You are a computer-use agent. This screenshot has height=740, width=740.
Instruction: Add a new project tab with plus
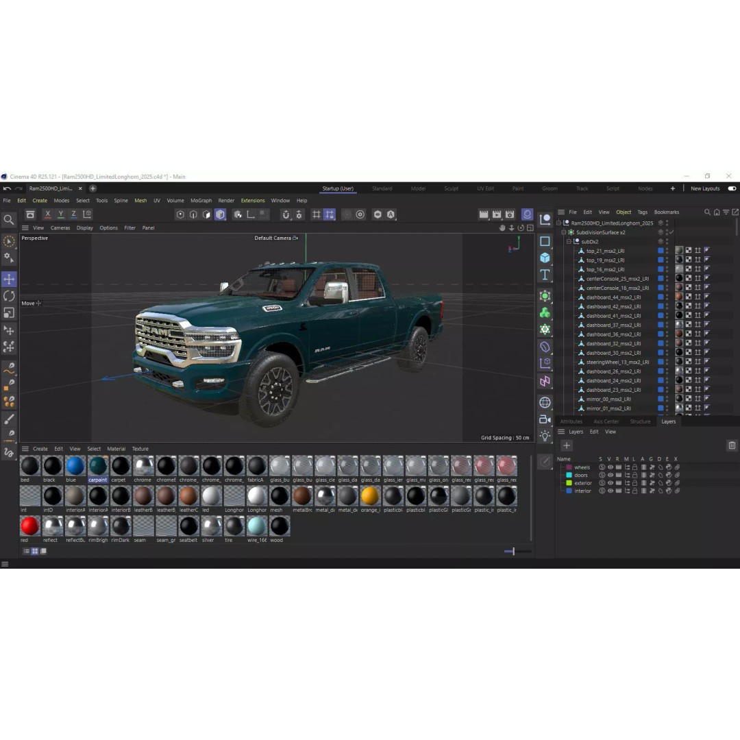[93, 188]
